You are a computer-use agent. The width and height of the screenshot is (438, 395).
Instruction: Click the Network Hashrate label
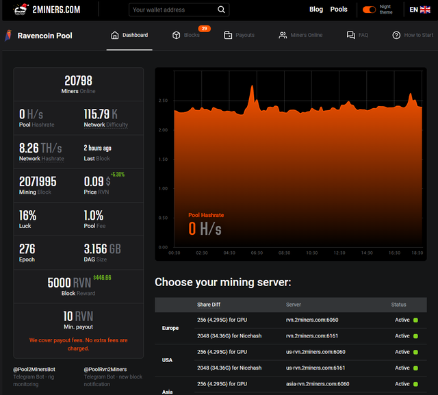(x=41, y=158)
